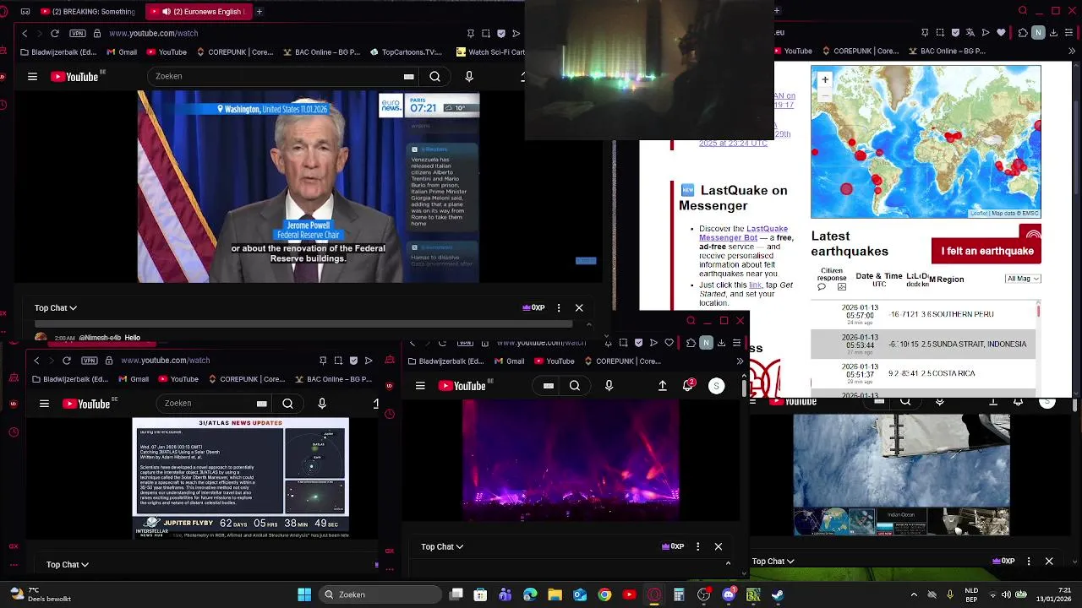The width and height of the screenshot is (1082, 608).
Task: Expand Top Chat dropdown in 3I/ATLAS window
Action: click(68, 565)
